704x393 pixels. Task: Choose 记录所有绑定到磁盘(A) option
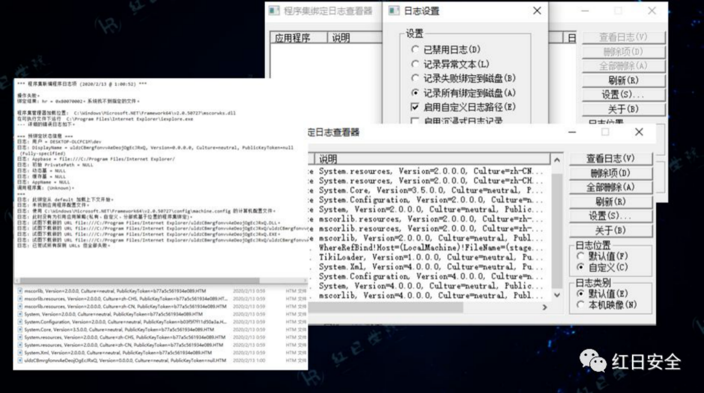tap(415, 93)
